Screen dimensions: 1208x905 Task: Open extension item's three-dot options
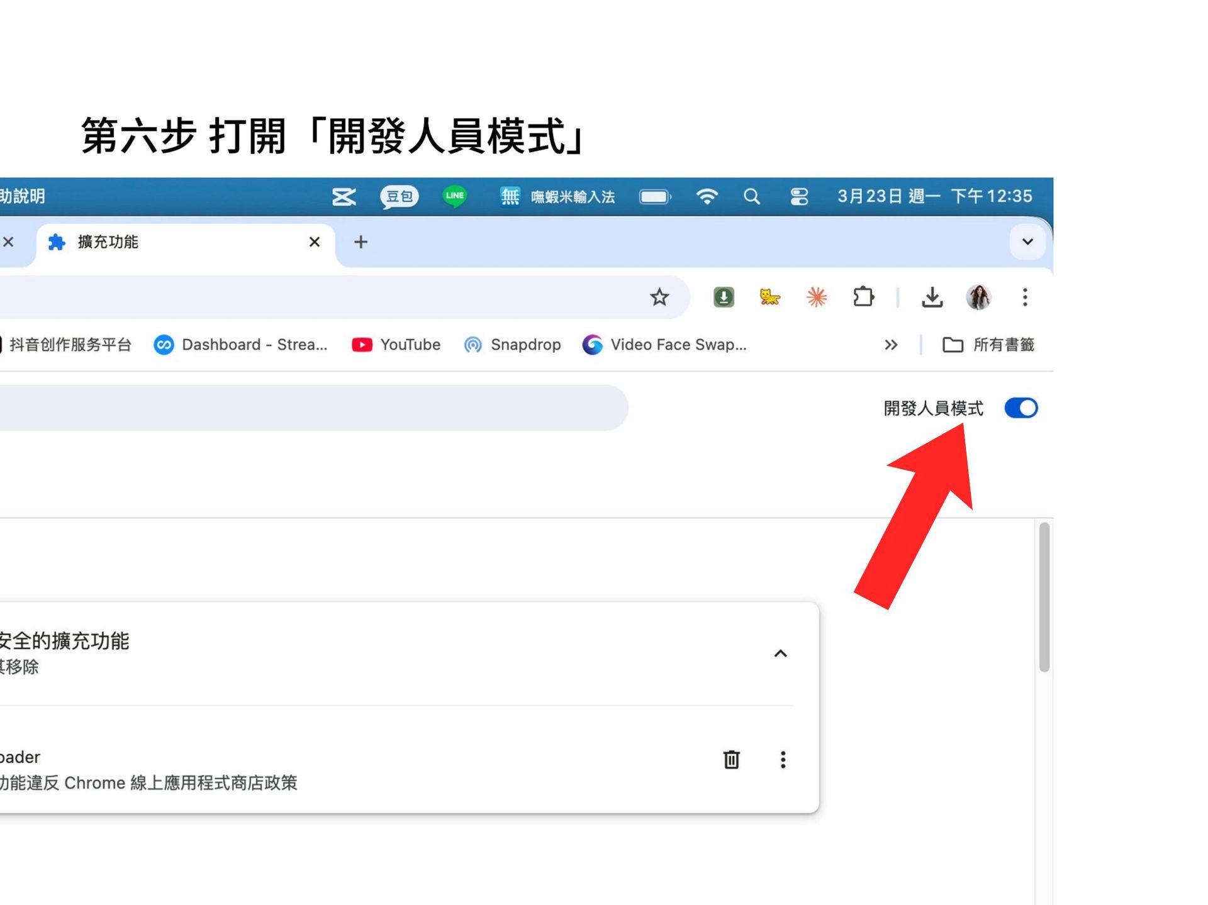pos(783,760)
